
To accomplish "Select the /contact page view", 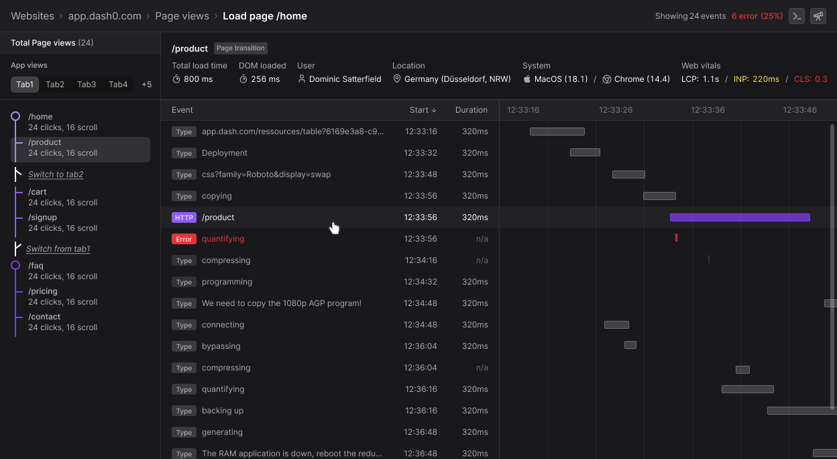I will click(x=80, y=322).
